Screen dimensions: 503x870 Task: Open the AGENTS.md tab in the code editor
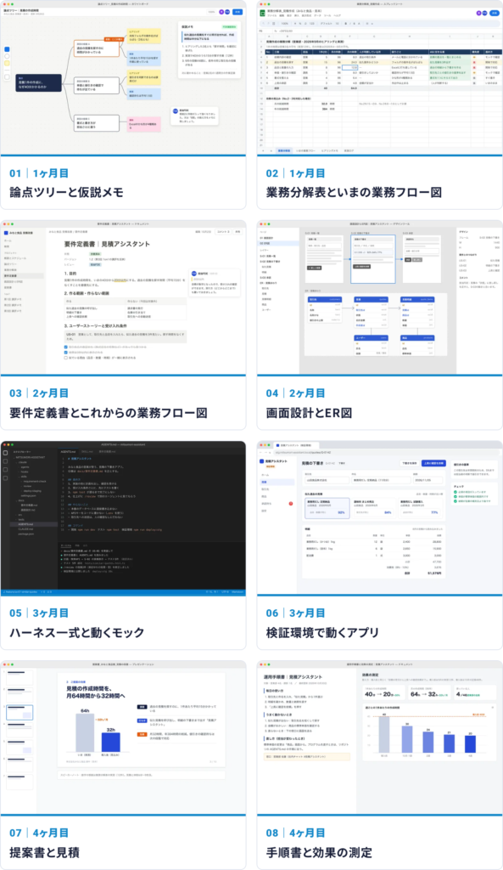(70, 452)
